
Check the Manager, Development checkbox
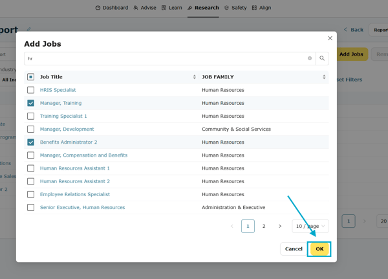[30, 129]
